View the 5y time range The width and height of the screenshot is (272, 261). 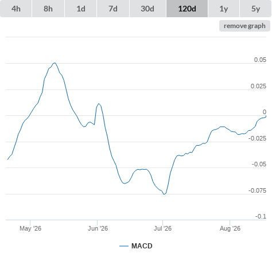255,9
